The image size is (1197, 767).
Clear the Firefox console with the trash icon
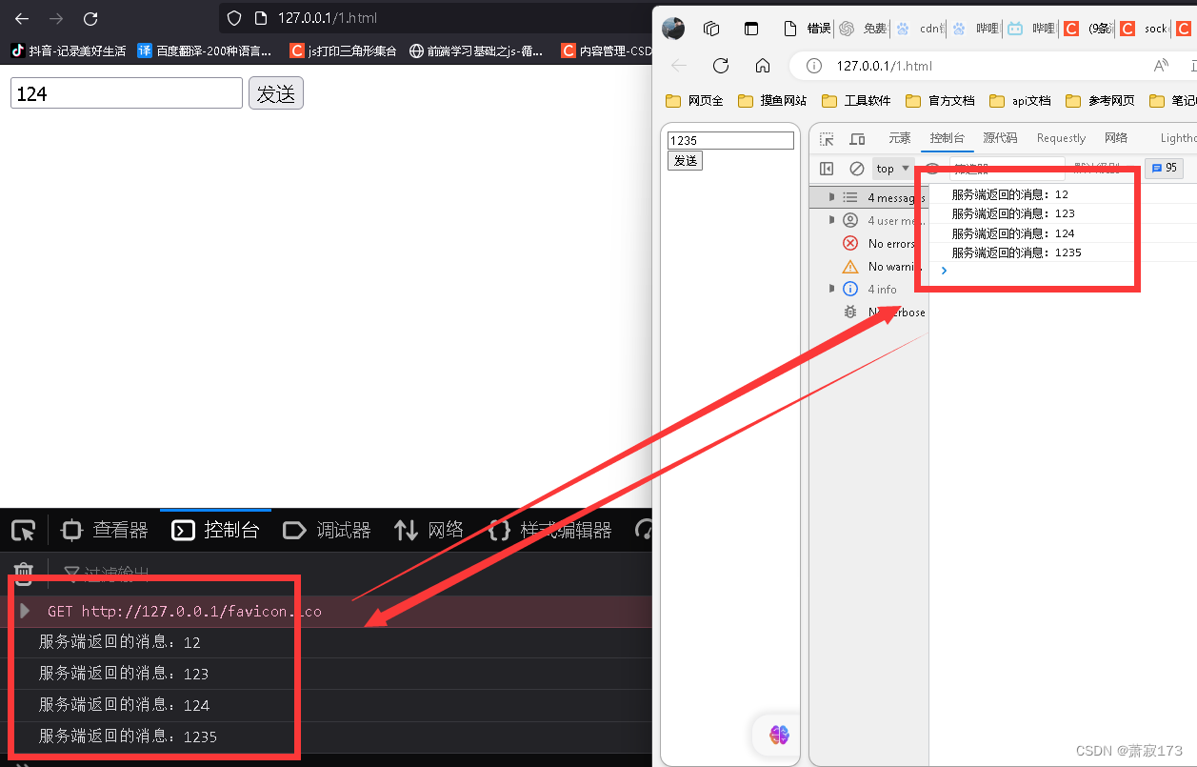pyautogui.click(x=22, y=574)
